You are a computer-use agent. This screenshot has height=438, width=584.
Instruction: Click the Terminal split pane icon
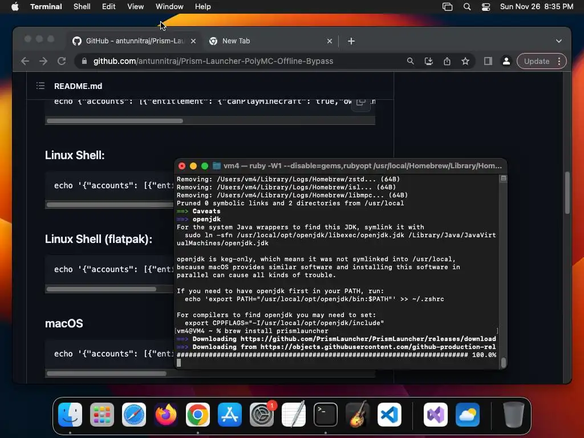(504, 179)
